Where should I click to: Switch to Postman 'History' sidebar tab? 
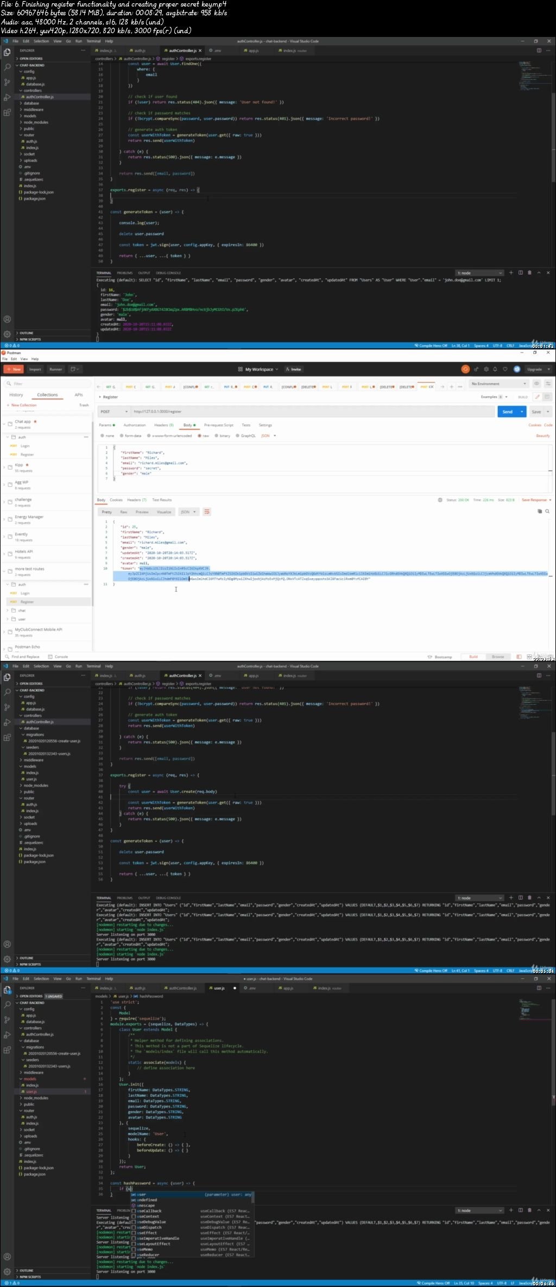pyautogui.click(x=16, y=395)
